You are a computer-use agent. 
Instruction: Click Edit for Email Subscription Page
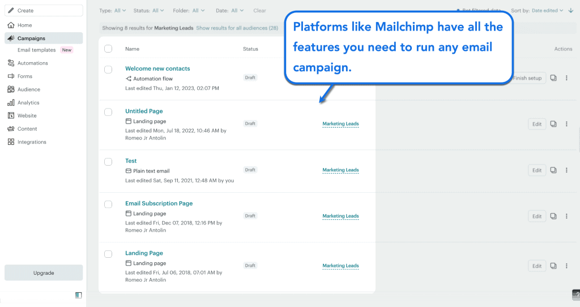point(537,217)
